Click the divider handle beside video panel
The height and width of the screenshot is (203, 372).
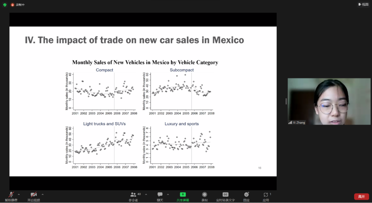[286, 101]
